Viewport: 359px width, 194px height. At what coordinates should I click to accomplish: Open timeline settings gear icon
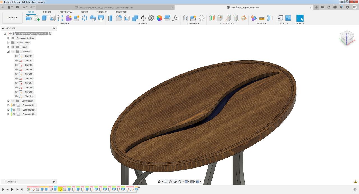(355, 189)
